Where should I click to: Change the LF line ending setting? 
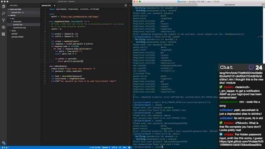click(x=120, y=147)
